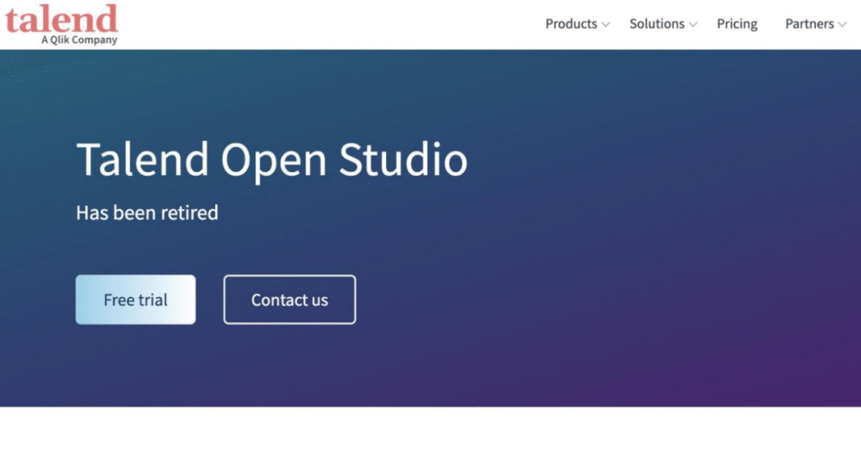Screen dimensions: 861x469
Task: Click empty header space between logo and Products
Action: coord(328,24)
